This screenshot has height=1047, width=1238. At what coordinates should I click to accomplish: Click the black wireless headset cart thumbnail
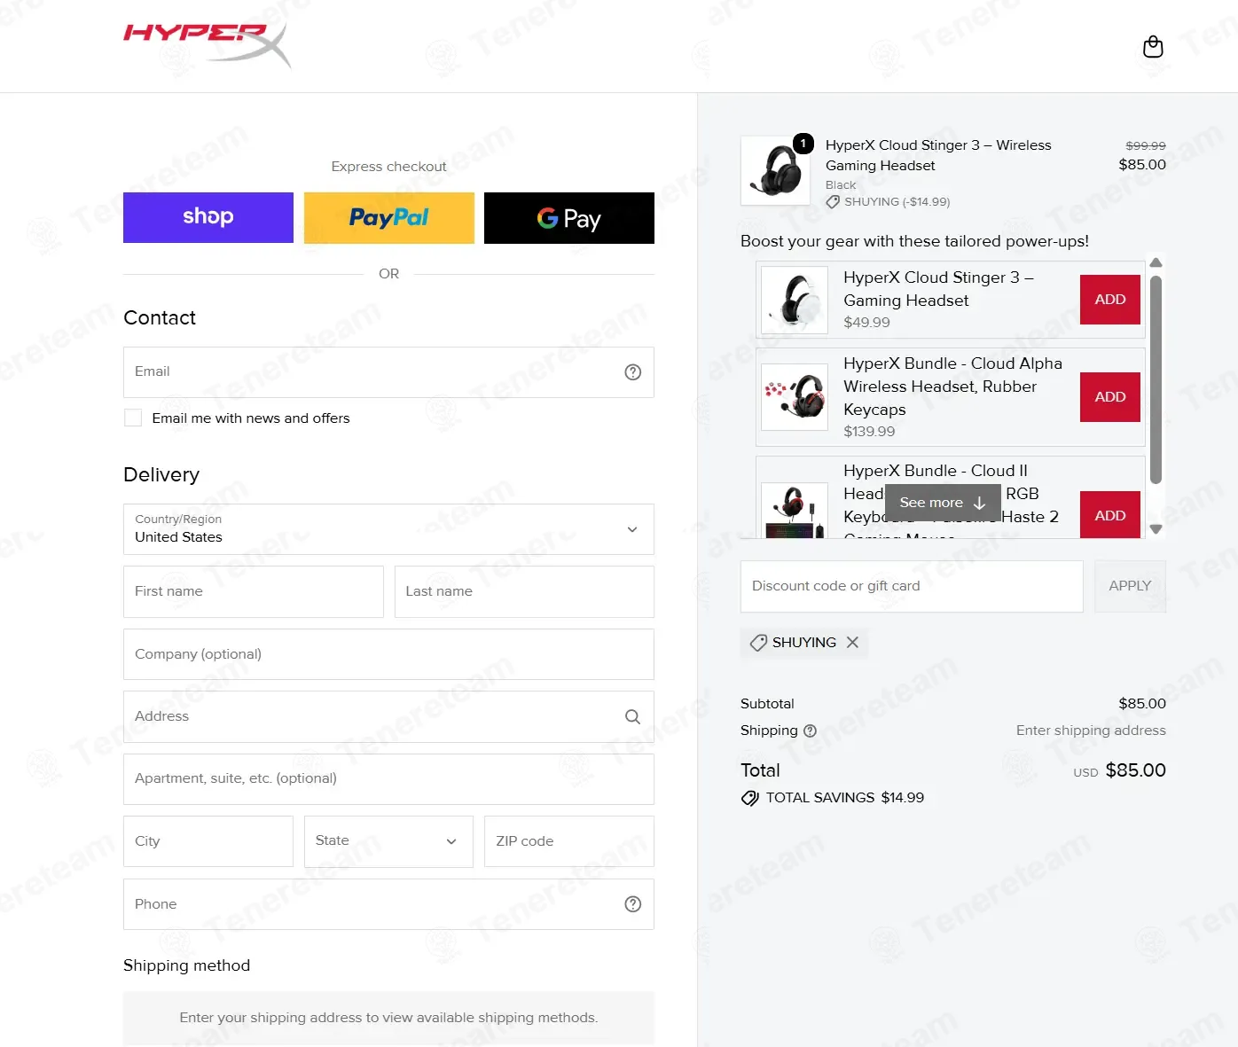[775, 170]
